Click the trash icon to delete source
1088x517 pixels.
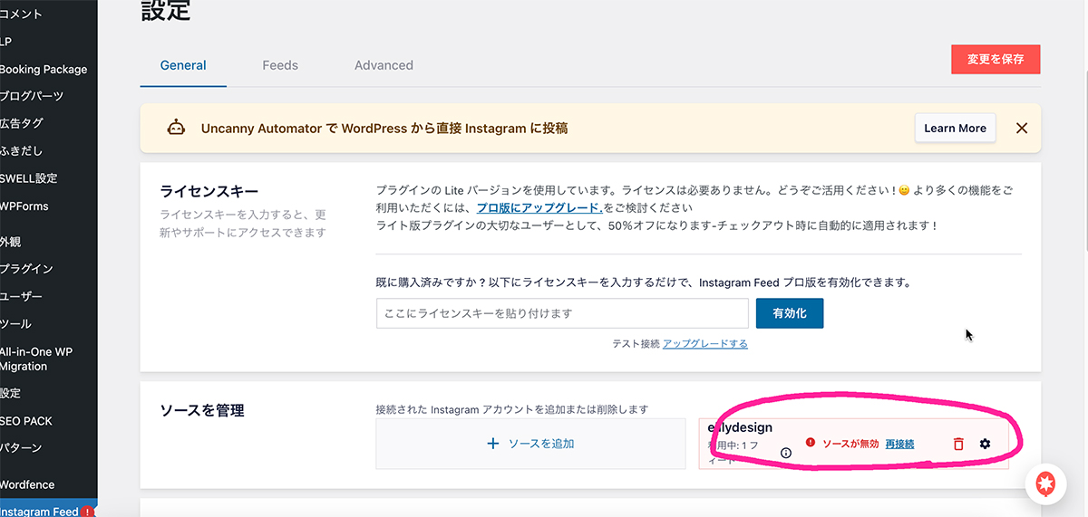(x=958, y=444)
